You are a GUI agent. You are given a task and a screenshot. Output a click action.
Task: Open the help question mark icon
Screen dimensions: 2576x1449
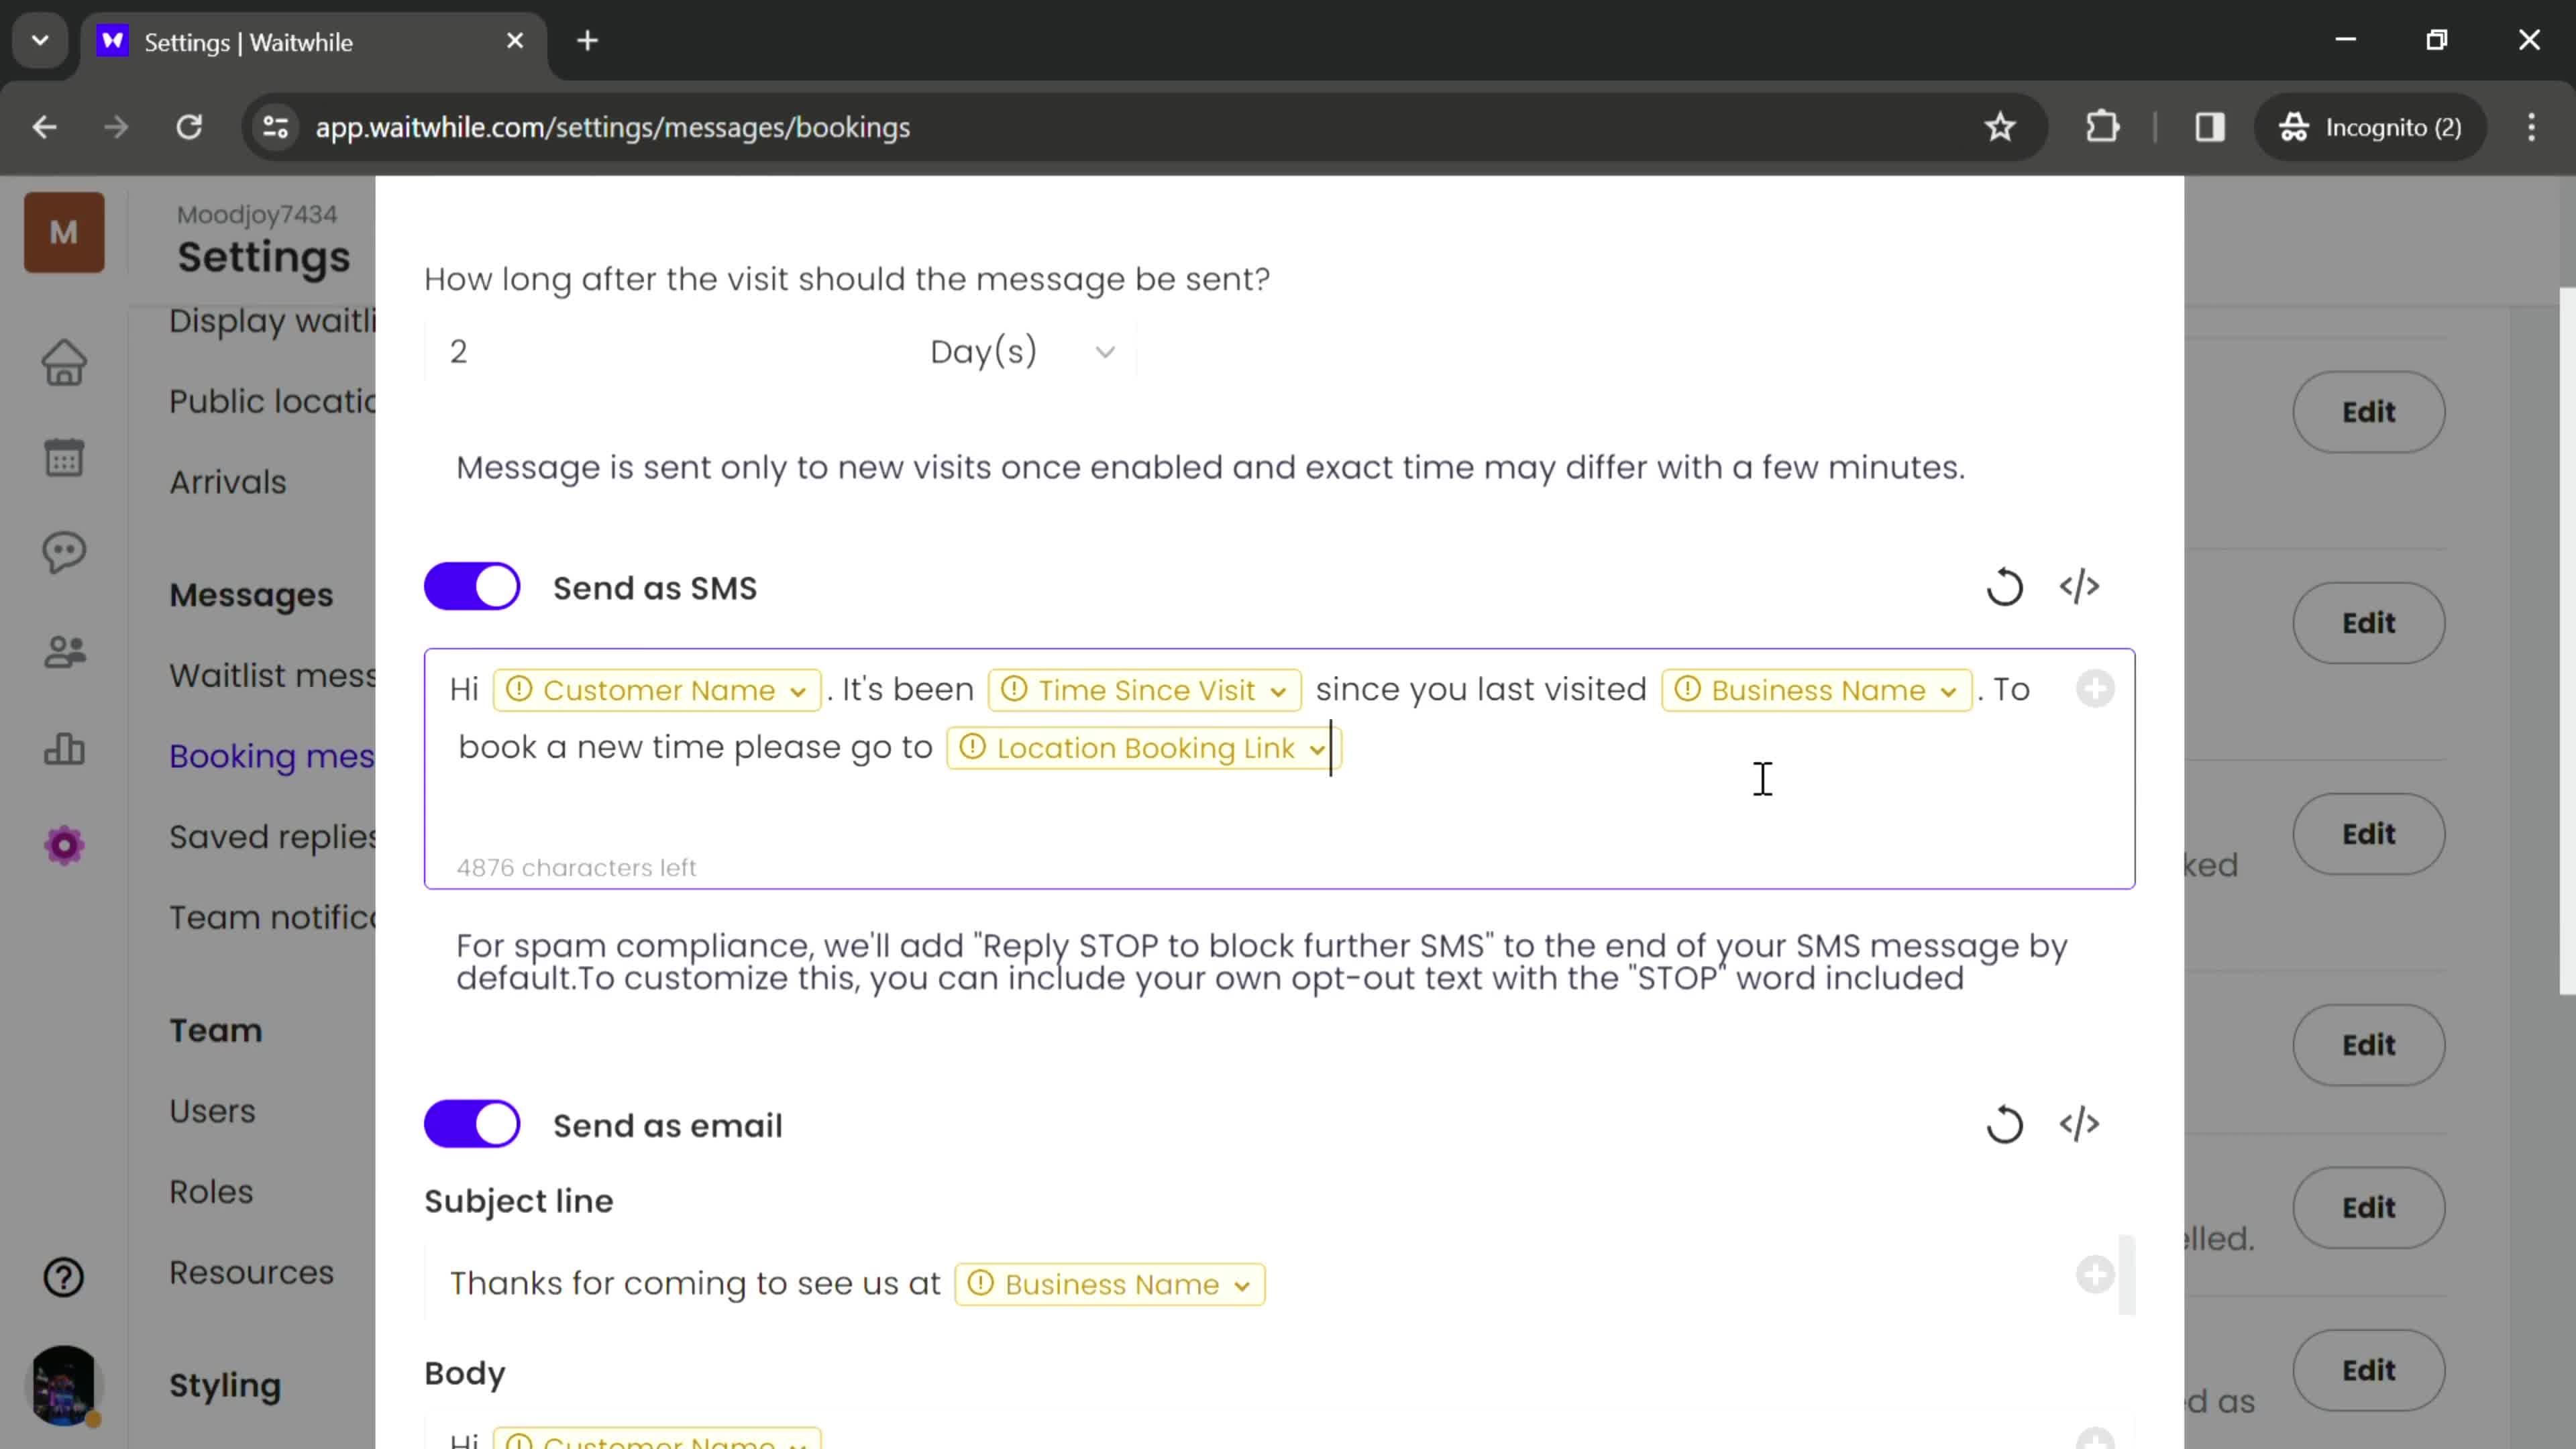coord(64,1277)
